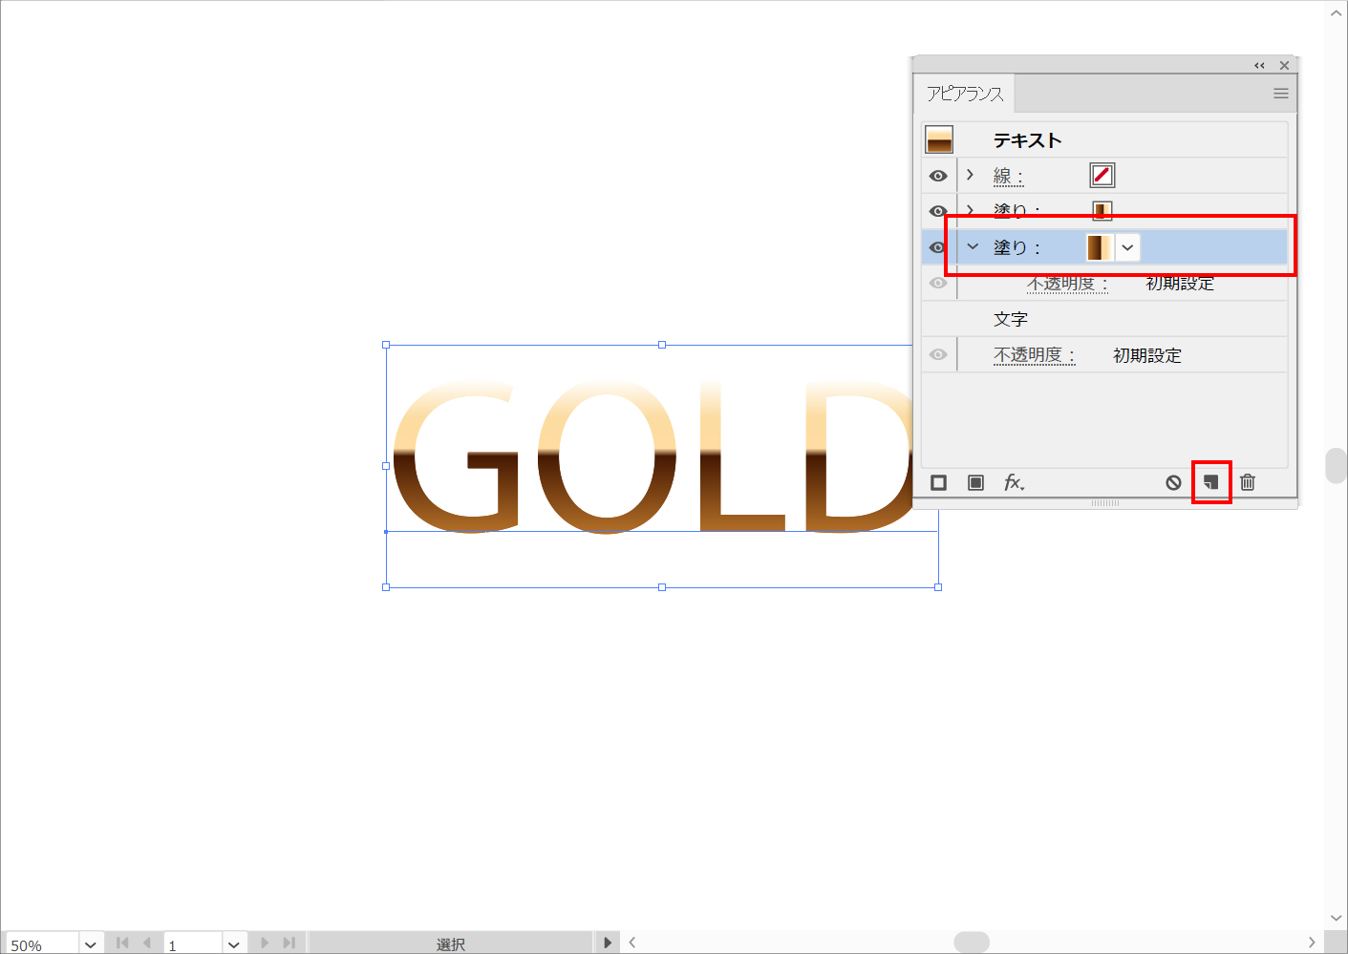The height and width of the screenshot is (954, 1348).
Task: Collapse the Appearance panel with double arrows
Action: (x=1259, y=66)
